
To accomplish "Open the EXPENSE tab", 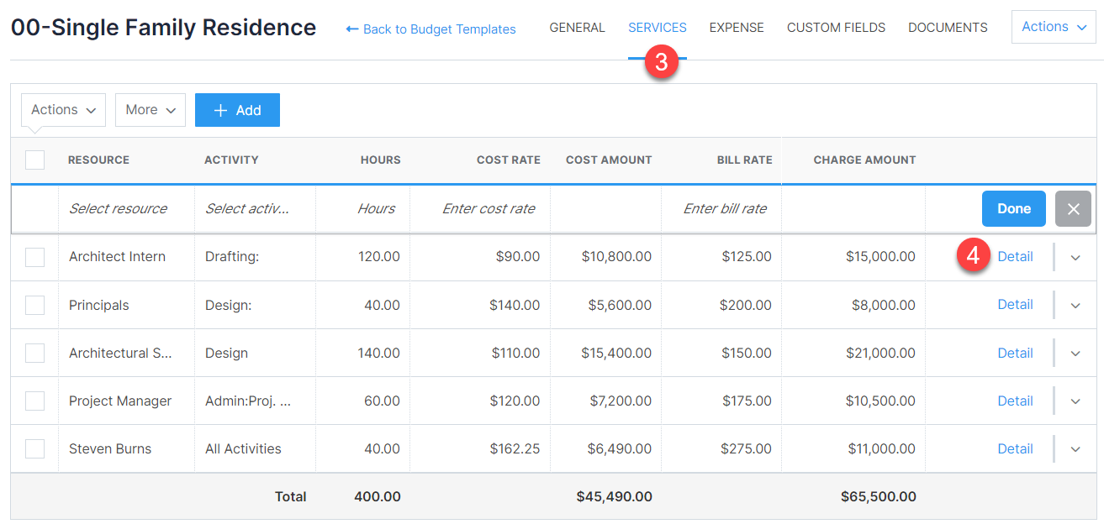I will click(737, 28).
